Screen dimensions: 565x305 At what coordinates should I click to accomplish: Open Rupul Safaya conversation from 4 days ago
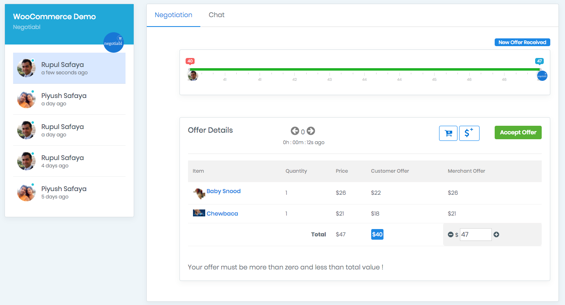[69, 161]
